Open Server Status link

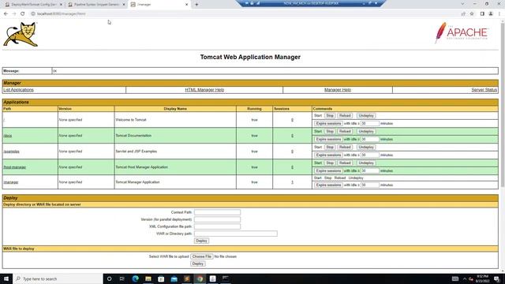point(484,90)
